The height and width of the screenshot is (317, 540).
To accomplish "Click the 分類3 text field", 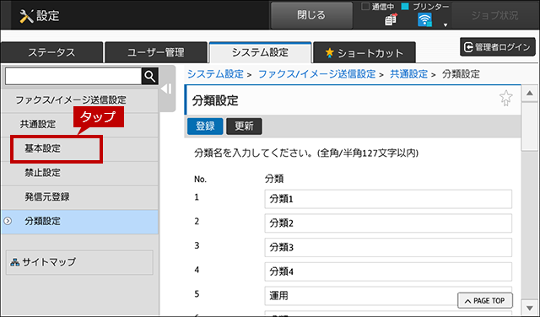I will 388,248.
